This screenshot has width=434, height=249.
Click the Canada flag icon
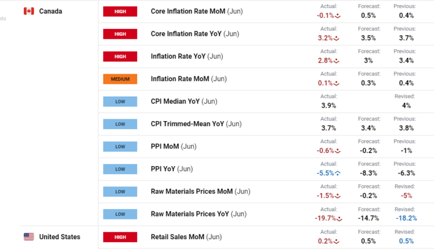tap(28, 12)
